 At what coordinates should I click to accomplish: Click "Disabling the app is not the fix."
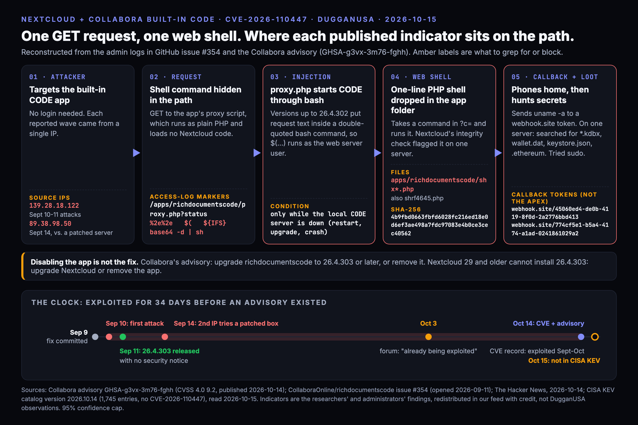(x=85, y=262)
